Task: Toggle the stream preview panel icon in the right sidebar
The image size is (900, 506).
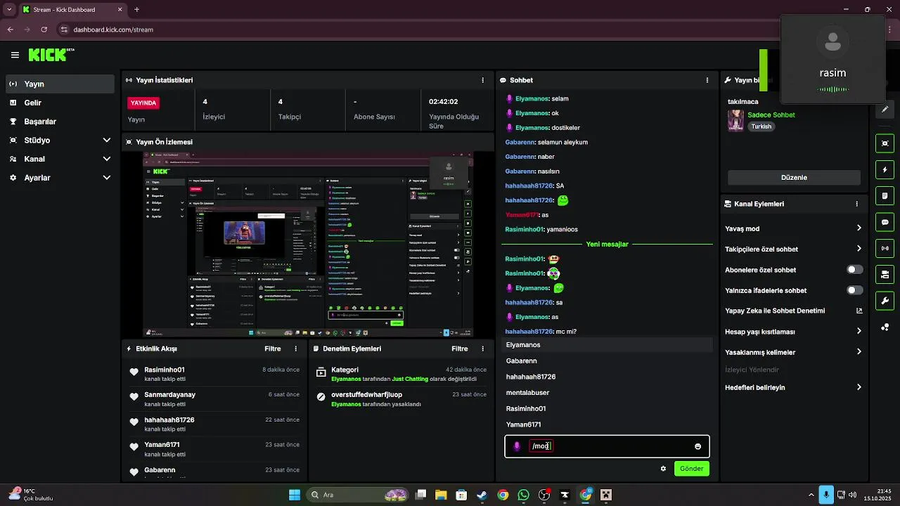Action: coord(885,143)
